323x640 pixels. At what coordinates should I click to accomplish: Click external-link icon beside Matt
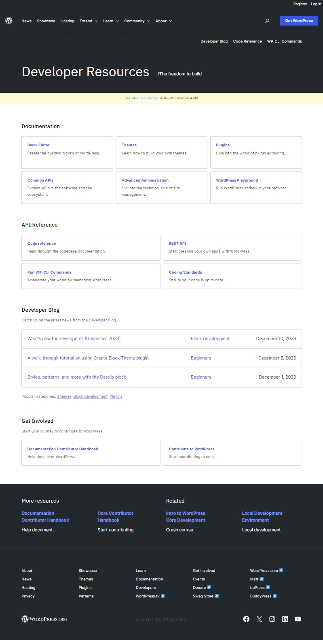pyautogui.click(x=262, y=579)
